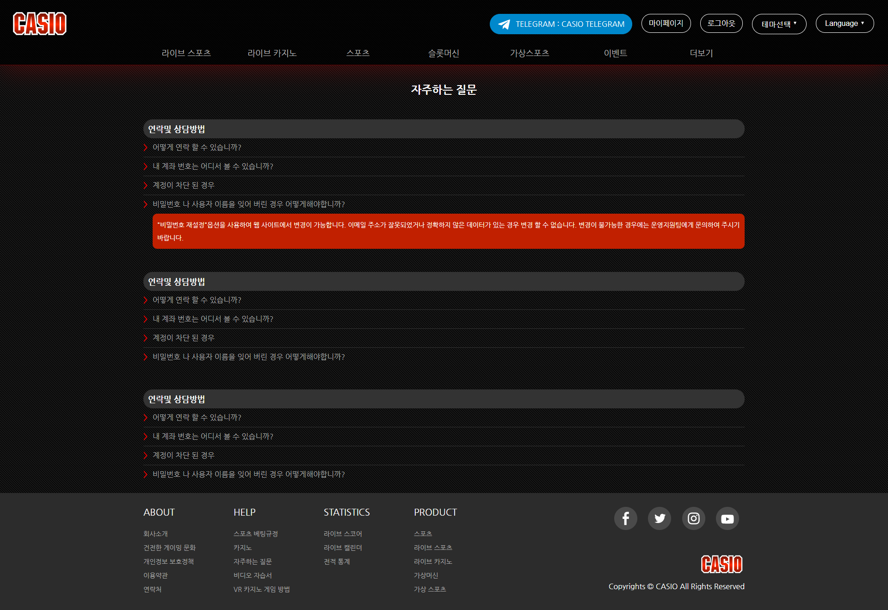
Task: Expand 계정이 차단 된 경우 in the third section
Action: [x=183, y=456]
